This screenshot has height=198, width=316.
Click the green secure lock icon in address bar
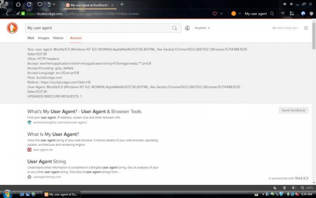pyautogui.click(x=23, y=14)
